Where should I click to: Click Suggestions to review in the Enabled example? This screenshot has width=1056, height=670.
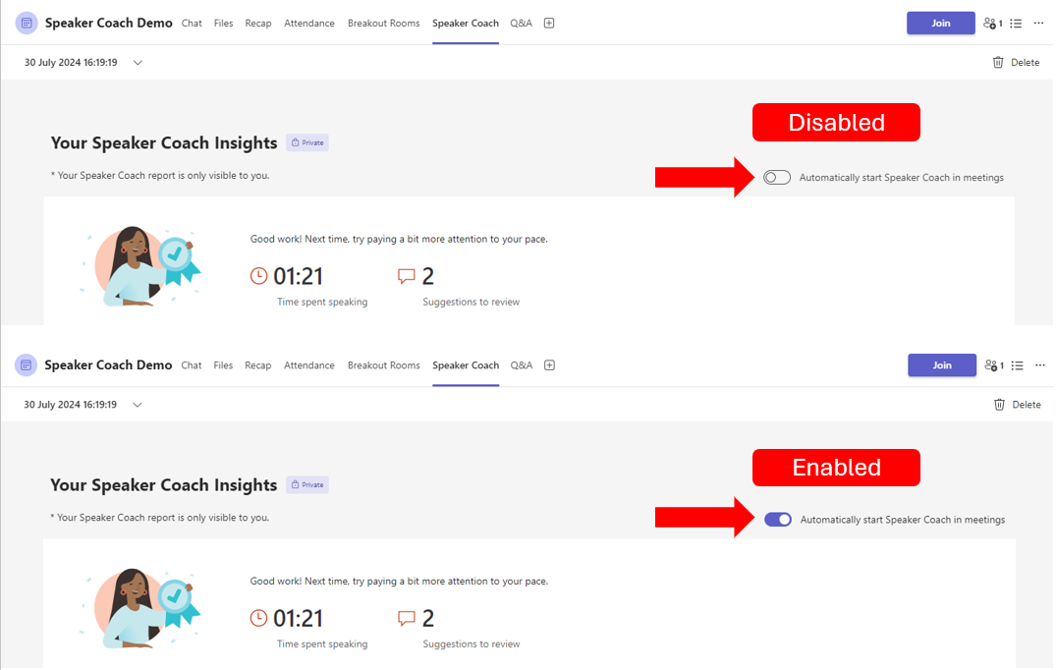472,644
